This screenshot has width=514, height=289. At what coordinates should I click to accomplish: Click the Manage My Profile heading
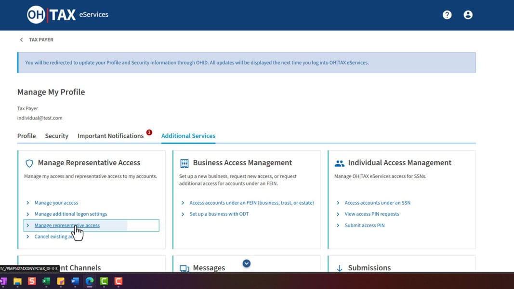[51, 92]
